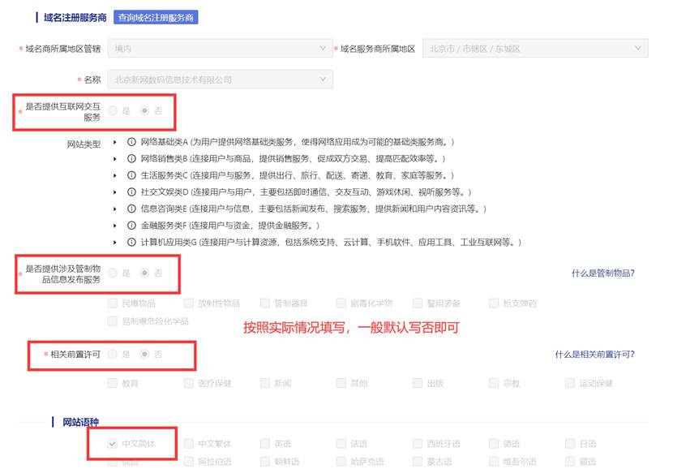Click info icon beside 网络销售类B
Viewport: 673px width, 469px height.
[132, 158]
